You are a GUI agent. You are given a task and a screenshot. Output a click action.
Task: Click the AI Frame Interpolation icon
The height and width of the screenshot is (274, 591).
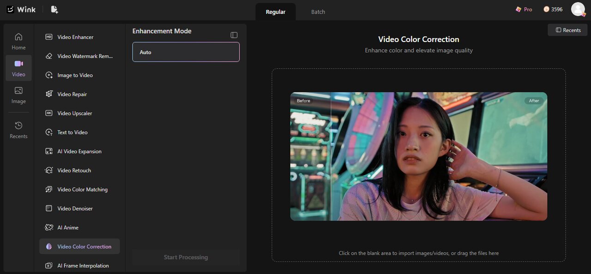tap(49, 266)
